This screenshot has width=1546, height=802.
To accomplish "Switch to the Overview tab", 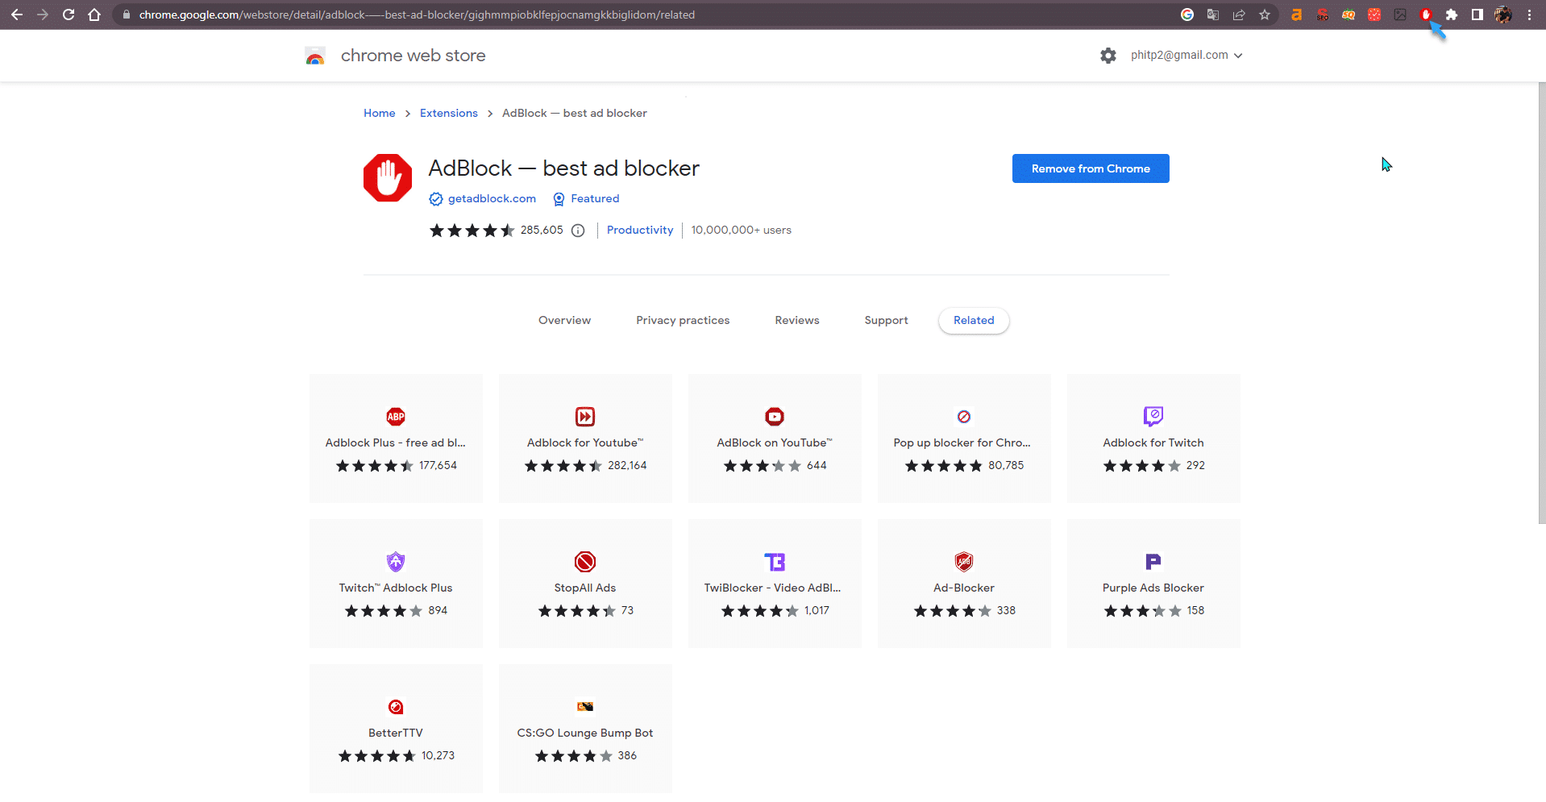I will tap(564, 320).
